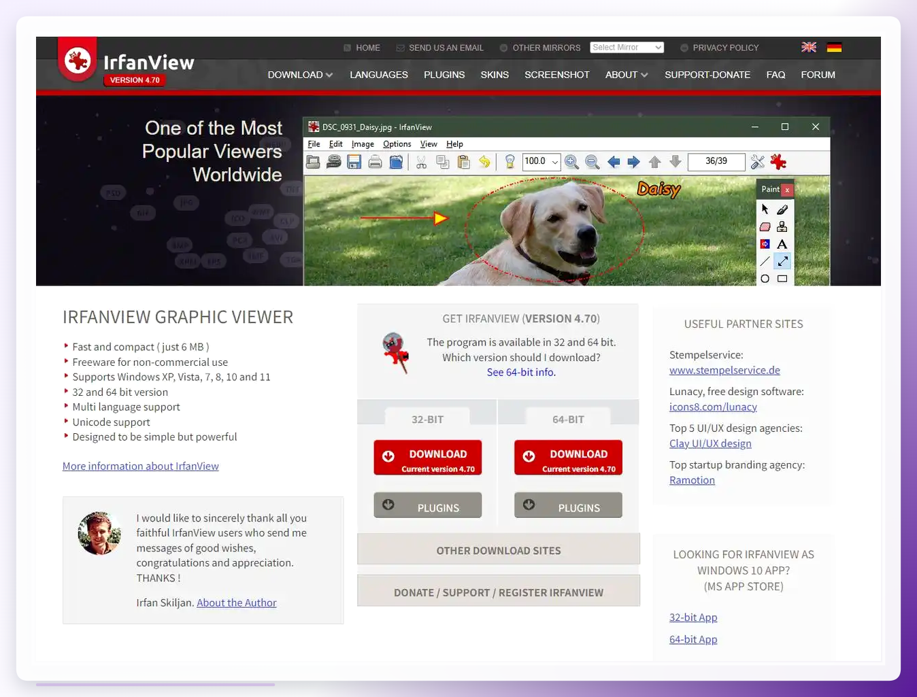This screenshot has width=917, height=697.
Task: Click the Zoom out magnifier icon
Action: click(593, 162)
